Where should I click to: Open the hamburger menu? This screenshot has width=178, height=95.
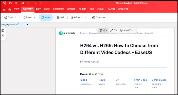(x=4, y=9)
